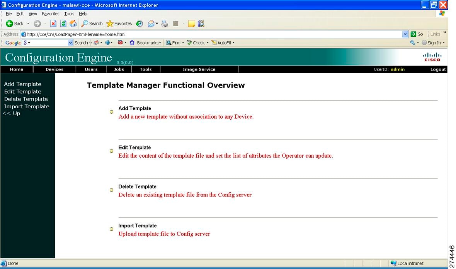
Task: Go to the browser Home page icon
Action: [73, 24]
